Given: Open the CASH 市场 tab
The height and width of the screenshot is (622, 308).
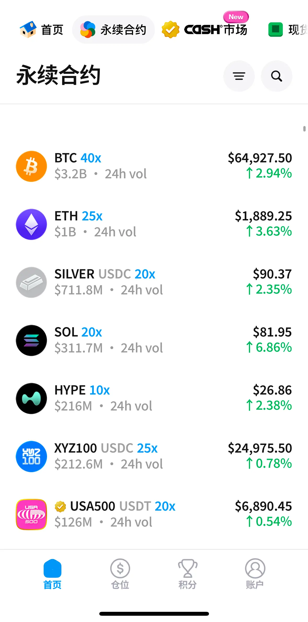Looking at the screenshot, I should click(x=205, y=30).
